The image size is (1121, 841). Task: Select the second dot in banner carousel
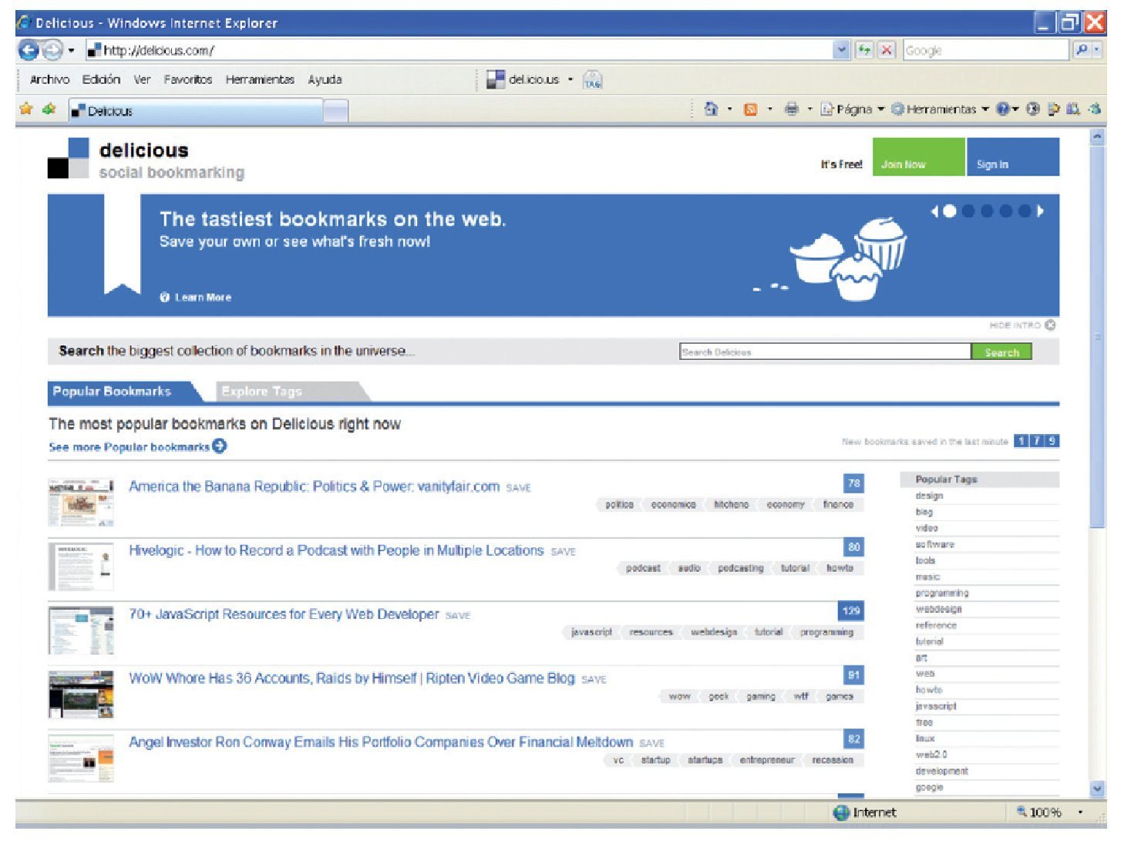click(968, 211)
